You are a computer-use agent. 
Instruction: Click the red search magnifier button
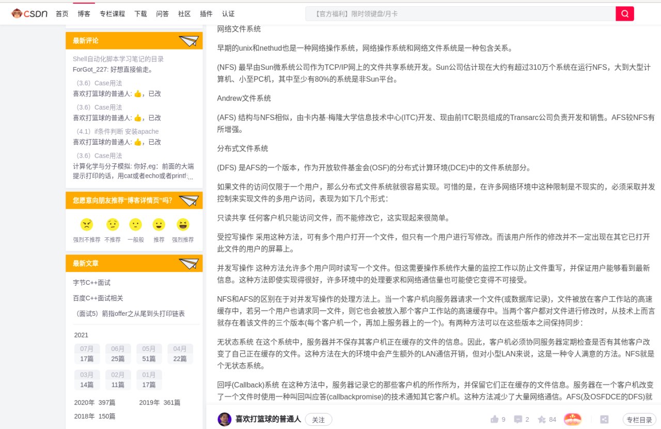624,13
